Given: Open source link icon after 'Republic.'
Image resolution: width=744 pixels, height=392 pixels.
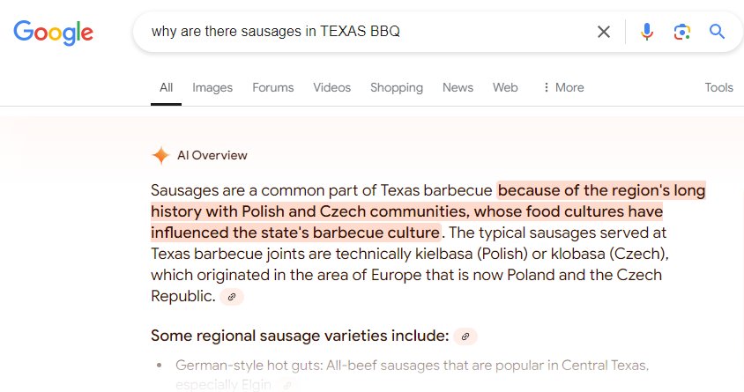Looking at the screenshot, I should coord(232,297).
